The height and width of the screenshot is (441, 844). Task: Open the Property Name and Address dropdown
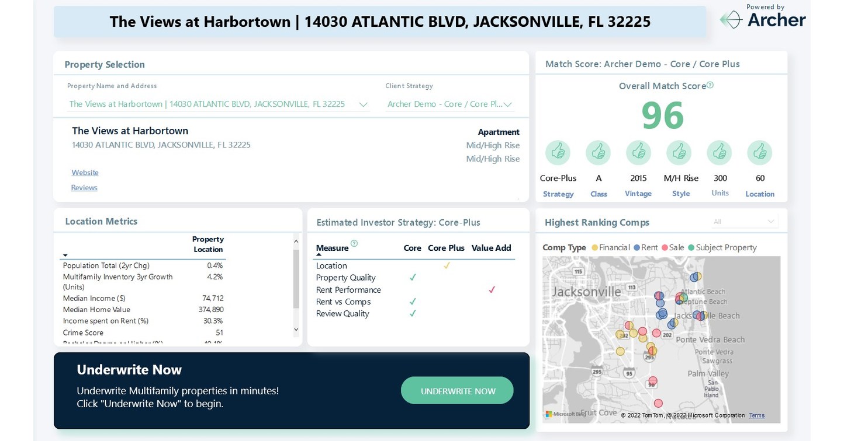click(363, 104)
